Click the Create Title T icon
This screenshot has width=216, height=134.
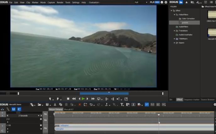(122, 105)
